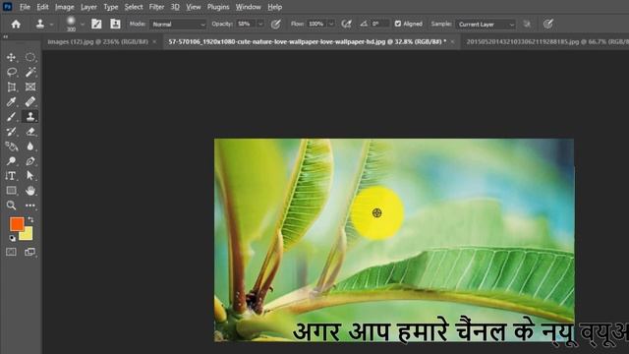The image size is (629, 354).
Task: Open the Window menu
Action: pos(249,7)
